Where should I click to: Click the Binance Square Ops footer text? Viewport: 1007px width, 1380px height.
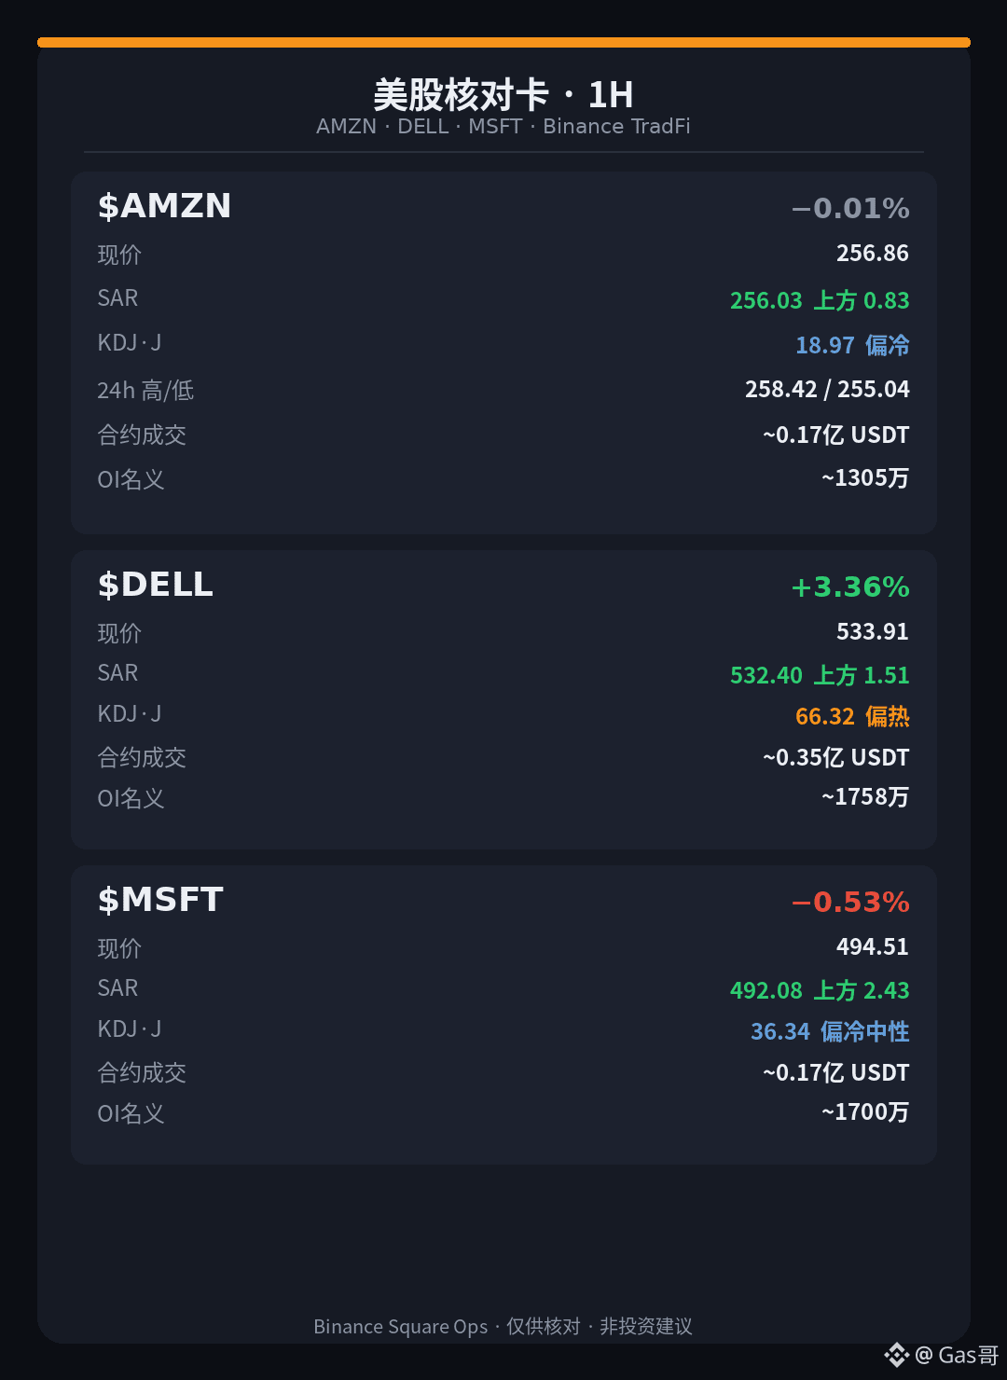[x=400, y=1326]
